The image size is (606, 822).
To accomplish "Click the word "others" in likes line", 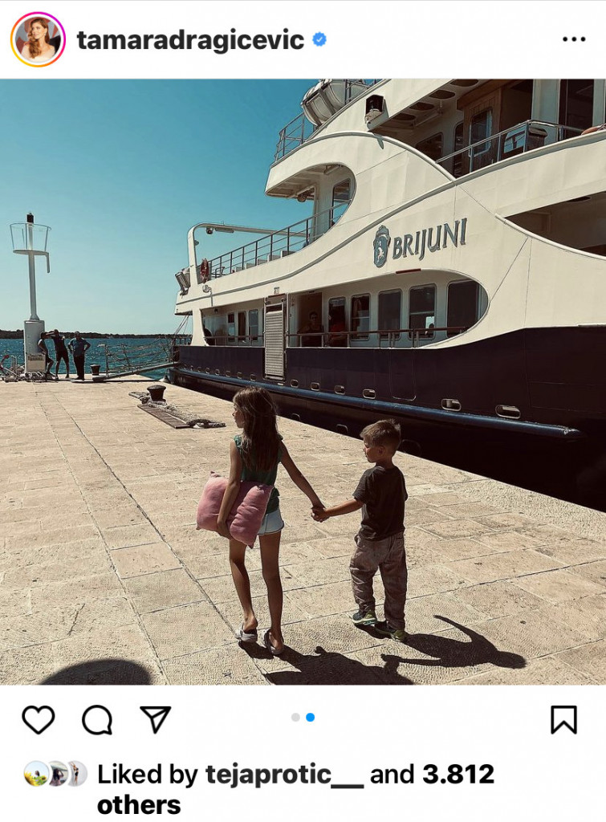I will click(139, 804).
